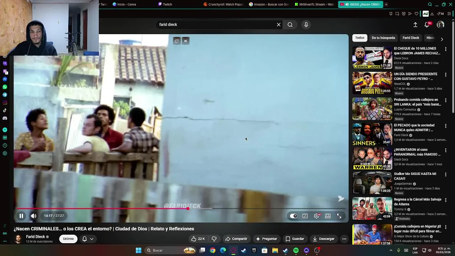Open YouTube account avatar menu

tap(440, 25)
